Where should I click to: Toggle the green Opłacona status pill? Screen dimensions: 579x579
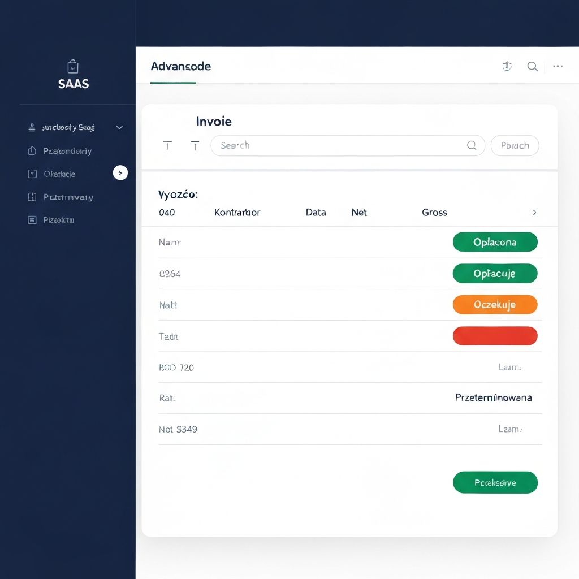tap(495, 242)
